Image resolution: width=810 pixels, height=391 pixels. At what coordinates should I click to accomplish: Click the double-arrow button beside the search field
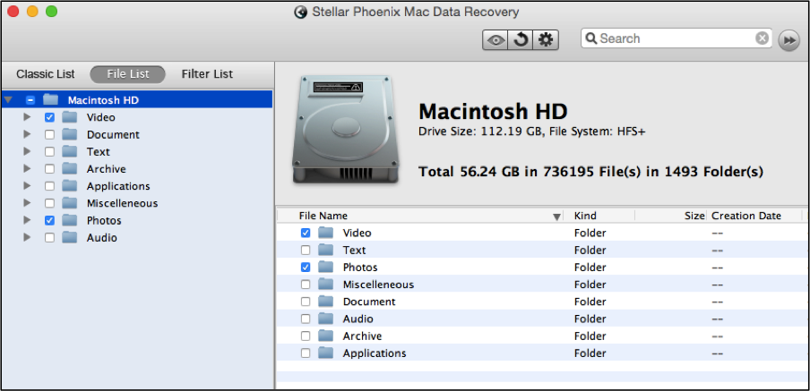click(x=788, y=39)
